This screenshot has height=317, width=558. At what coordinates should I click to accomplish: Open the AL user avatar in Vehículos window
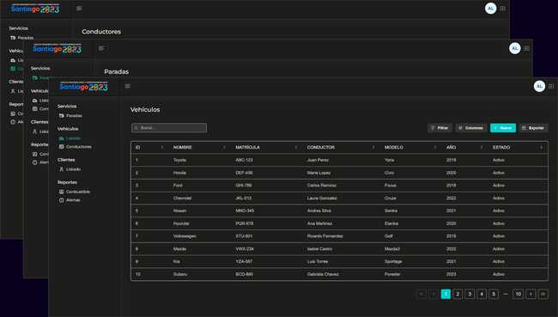coord(539,86)
